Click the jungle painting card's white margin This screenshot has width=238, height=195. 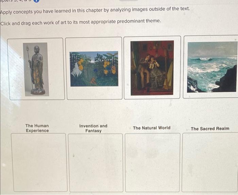[x=94, y=93]
